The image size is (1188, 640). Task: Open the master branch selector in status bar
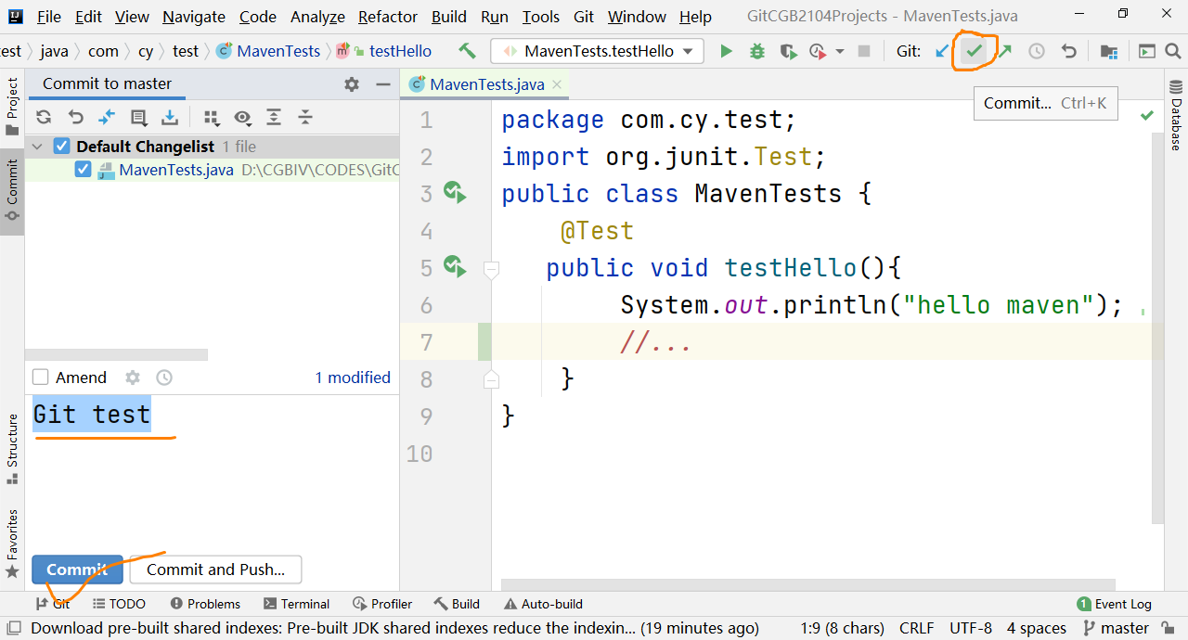(1117, 628)
